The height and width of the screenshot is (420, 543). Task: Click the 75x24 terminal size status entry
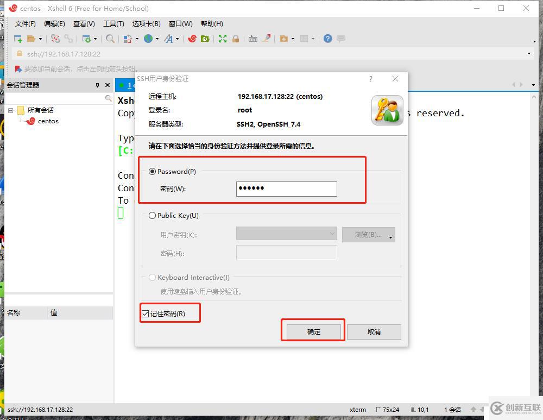(x=387, y=410)
